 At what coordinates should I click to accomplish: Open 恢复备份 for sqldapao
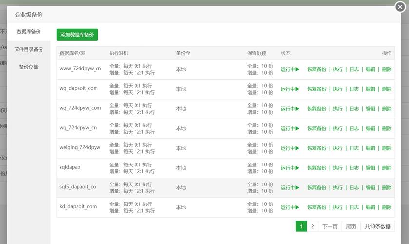click(316, 168)
